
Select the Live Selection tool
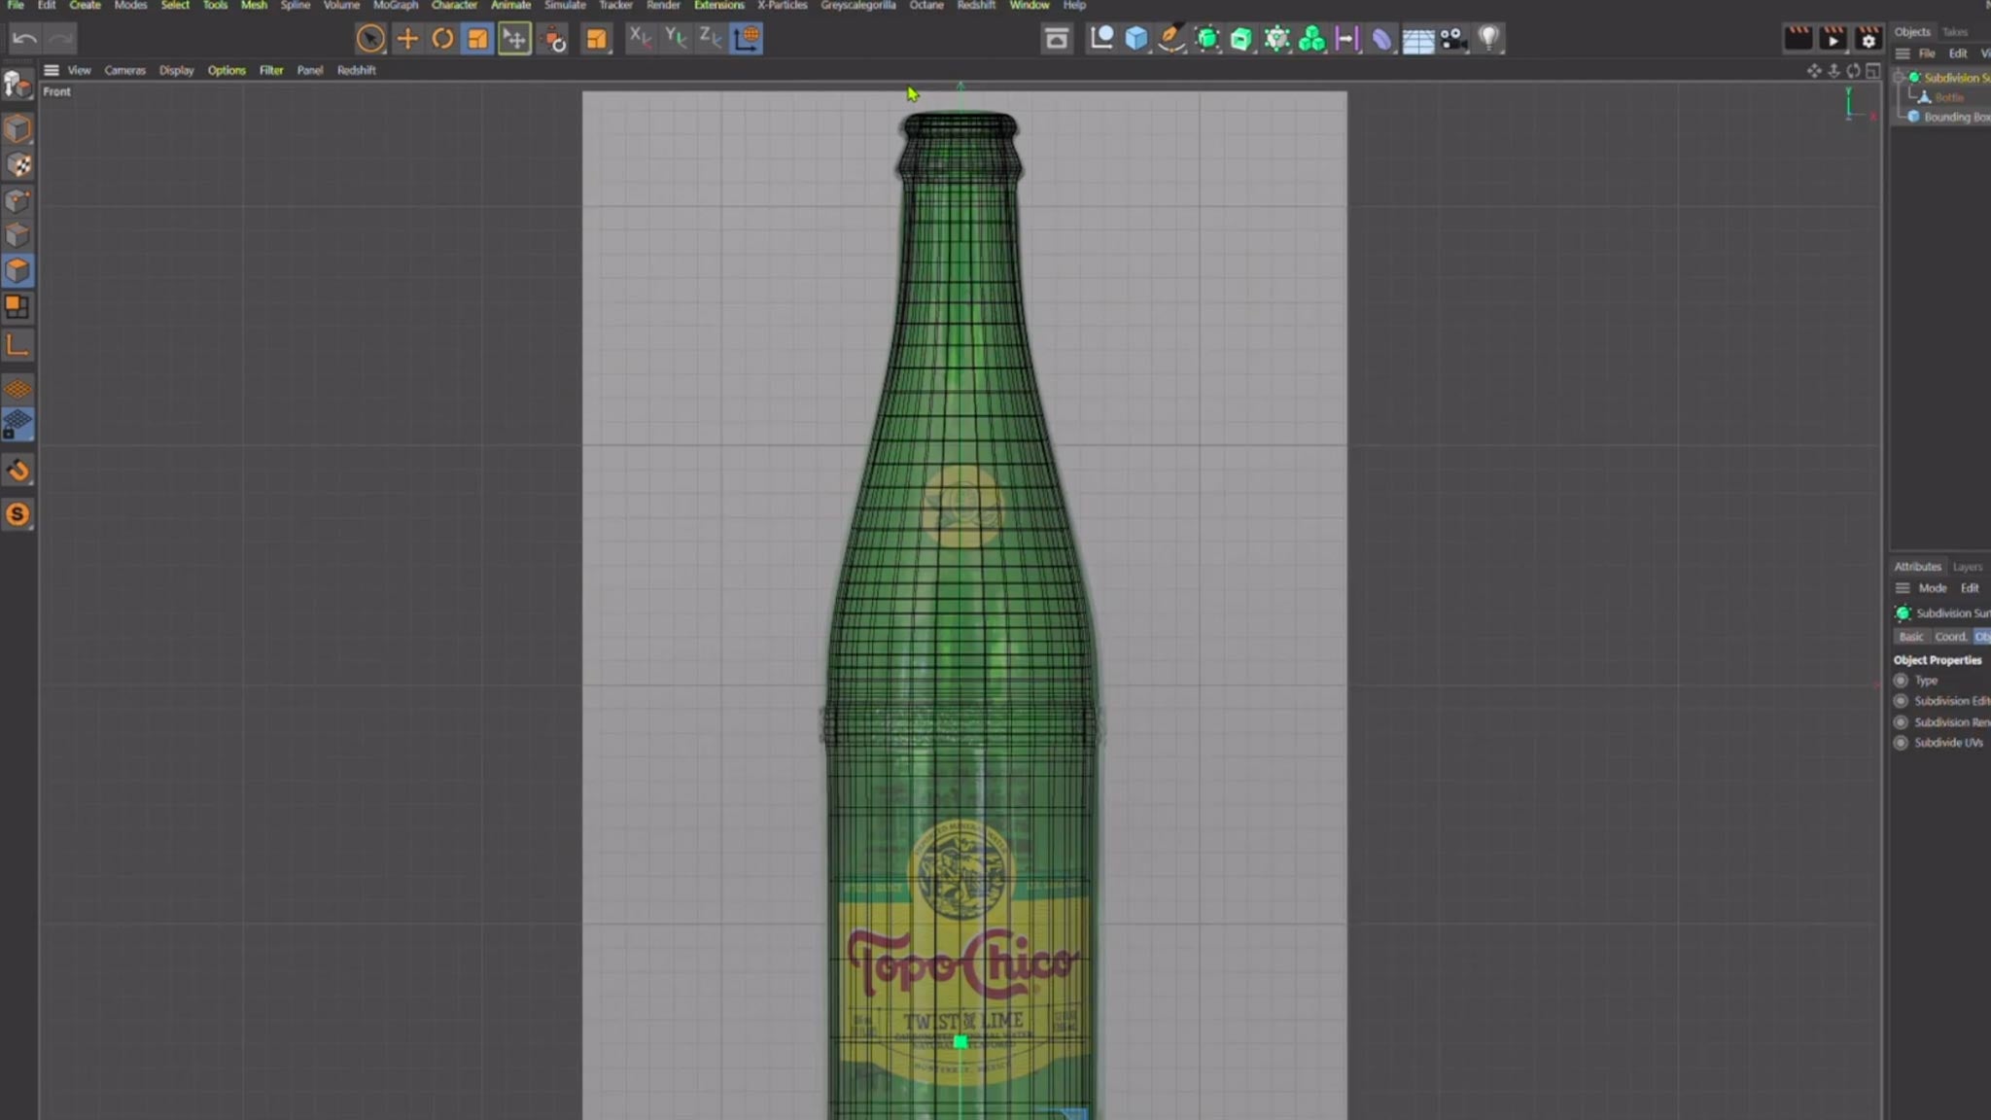372,39
